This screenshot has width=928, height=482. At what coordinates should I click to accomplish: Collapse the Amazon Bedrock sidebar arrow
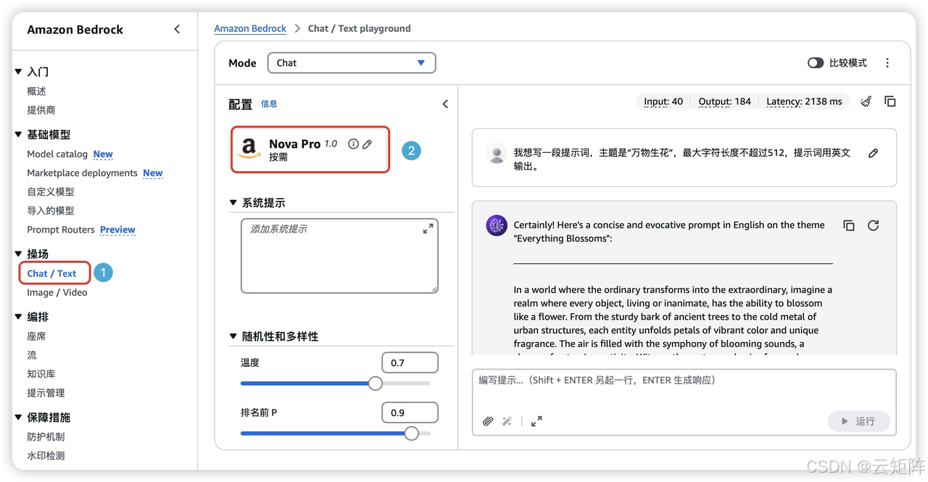tap(177, 29)
